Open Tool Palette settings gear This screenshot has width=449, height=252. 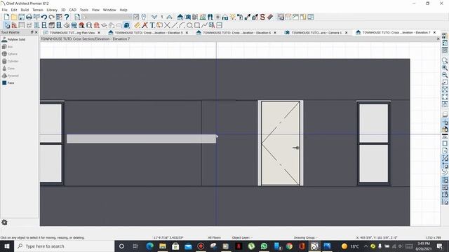tap(4, 223)
